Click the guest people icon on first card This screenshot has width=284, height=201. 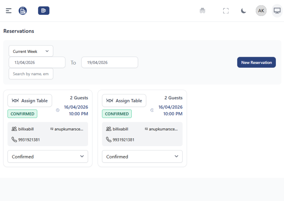14,129
